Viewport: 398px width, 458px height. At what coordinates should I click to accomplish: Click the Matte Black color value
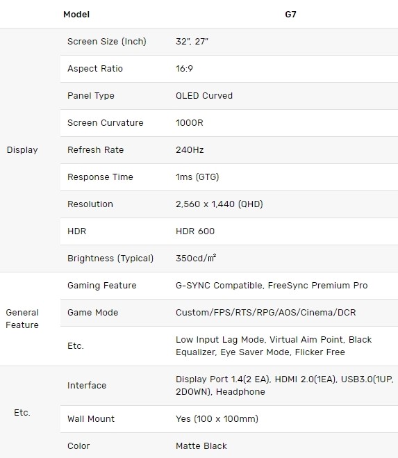(201, 446)
